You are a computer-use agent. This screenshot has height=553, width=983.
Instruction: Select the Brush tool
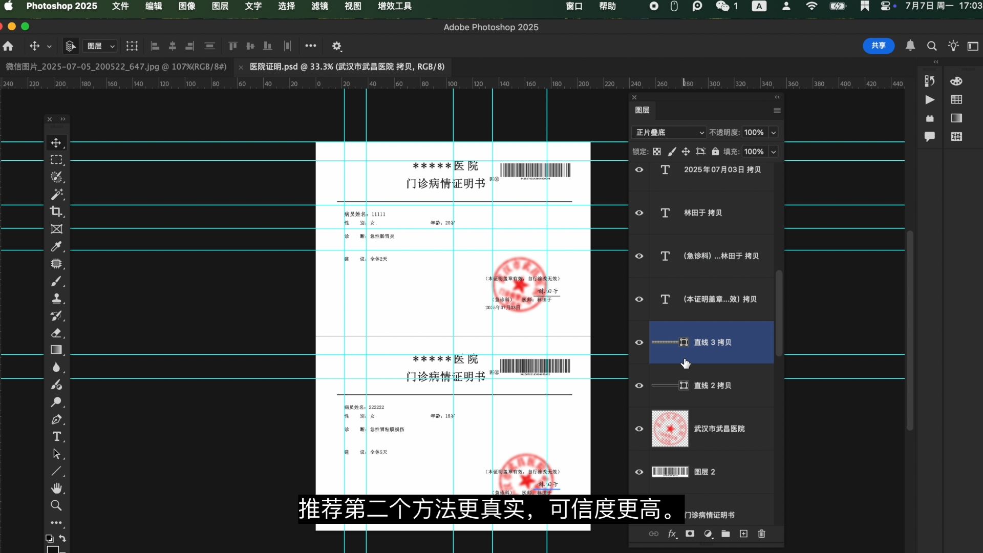[56, 281]
